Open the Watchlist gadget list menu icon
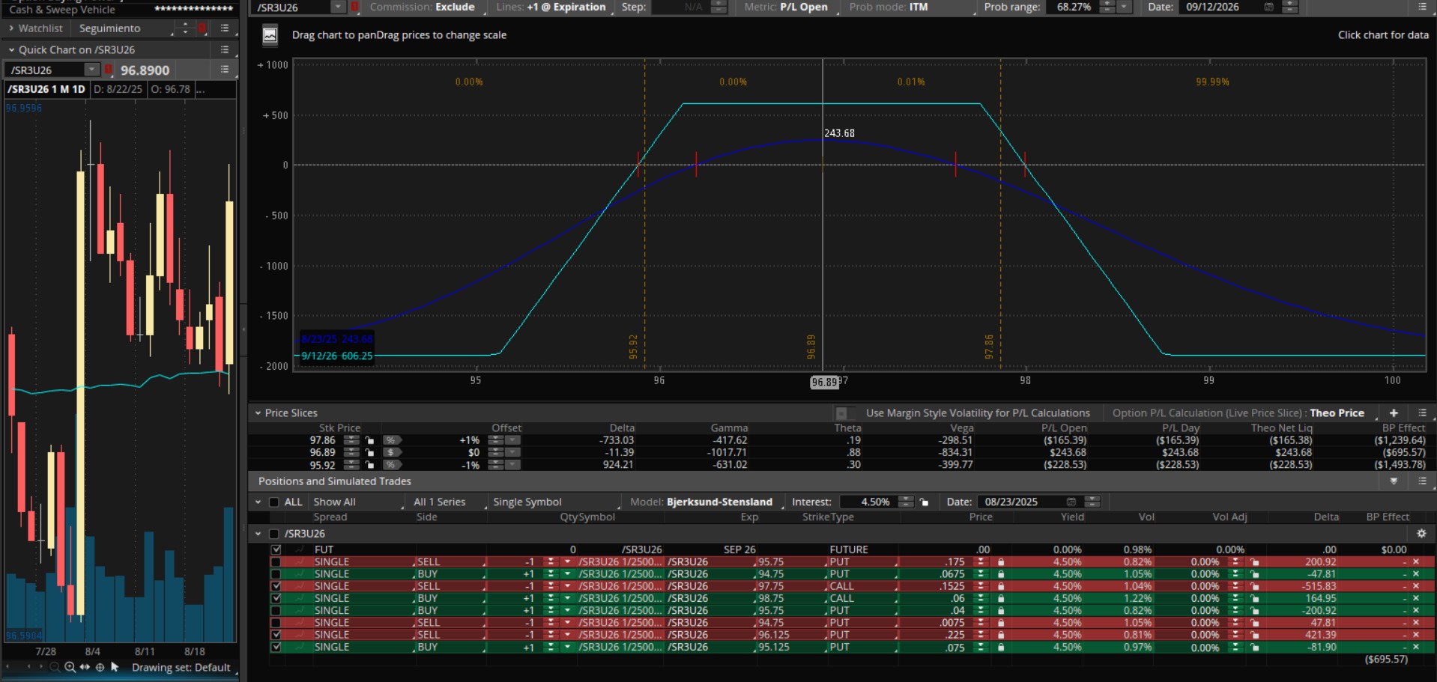 (224, 28)
